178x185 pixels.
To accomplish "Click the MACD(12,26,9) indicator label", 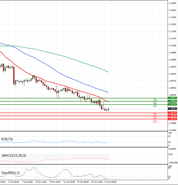I will point(14,155).
